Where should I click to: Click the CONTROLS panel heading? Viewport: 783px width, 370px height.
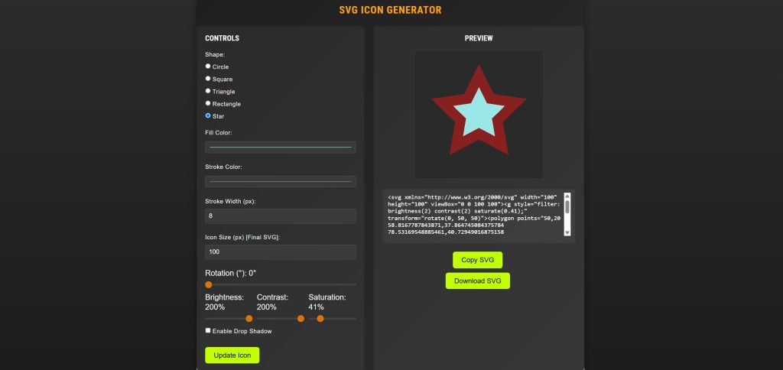tap(223, 38)
